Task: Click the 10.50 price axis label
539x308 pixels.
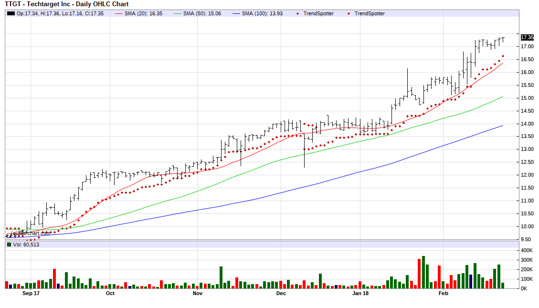Action: coord(528,214)
